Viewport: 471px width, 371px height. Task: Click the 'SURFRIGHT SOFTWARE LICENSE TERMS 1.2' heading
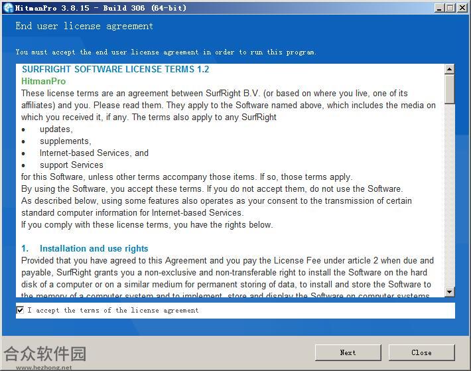tap(115, 70)
